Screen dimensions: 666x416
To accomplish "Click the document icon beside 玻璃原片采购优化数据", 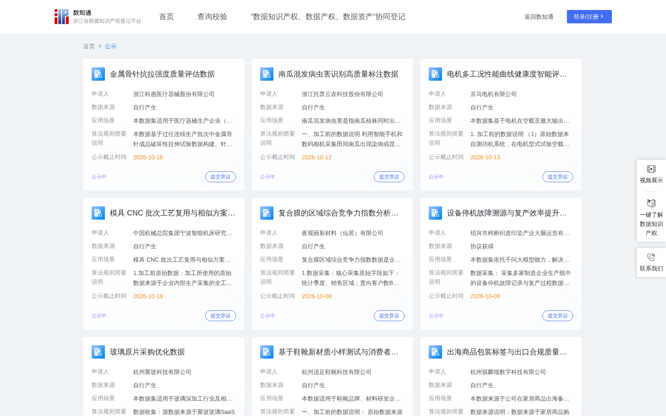I will (x=98, y=352).
